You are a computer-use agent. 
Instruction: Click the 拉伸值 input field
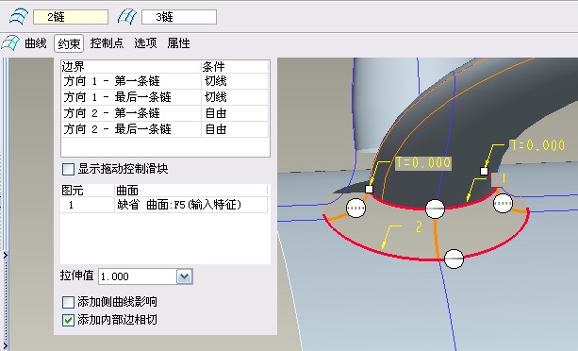click(138, 276)
